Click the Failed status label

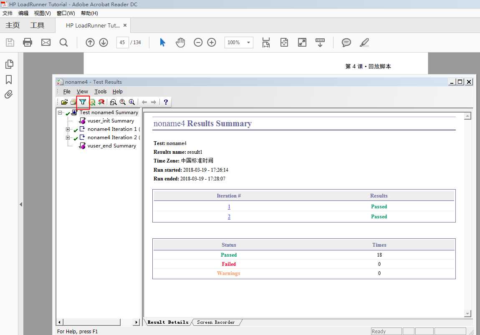click(x=229, y=264)
